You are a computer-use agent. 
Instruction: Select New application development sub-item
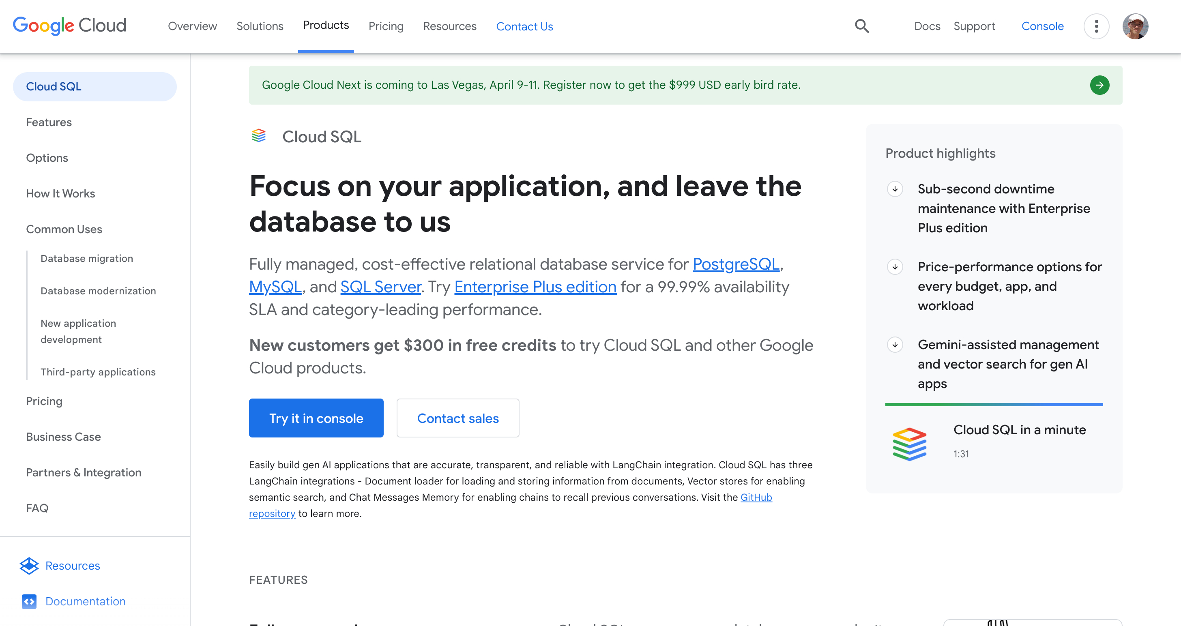pyautogui.click(x=78, y=331)
